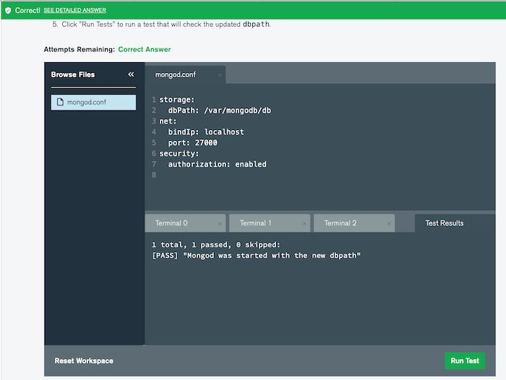Click the [PASS] Mongod test result line
Viewport: 506px width, 380px height.
coord(256,256)
